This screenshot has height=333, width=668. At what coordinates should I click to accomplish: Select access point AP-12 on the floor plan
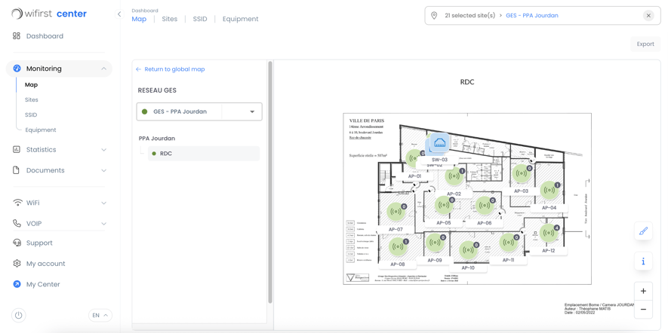click(x=549, y=233)
